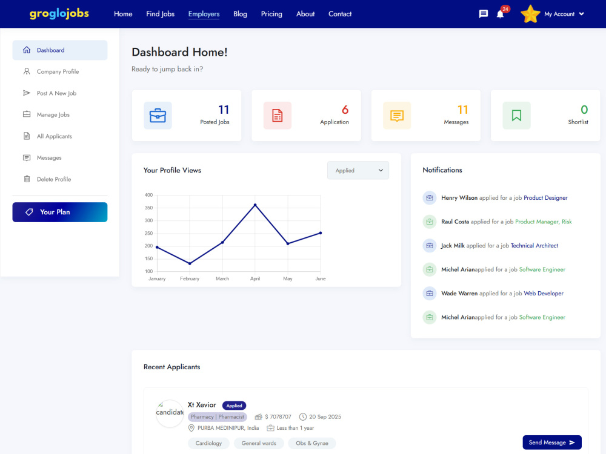Click the Obs & Gynae skill tag
The height and width of the screenshot is (454, 606).
pyautogui.click(x=312, y=443)
